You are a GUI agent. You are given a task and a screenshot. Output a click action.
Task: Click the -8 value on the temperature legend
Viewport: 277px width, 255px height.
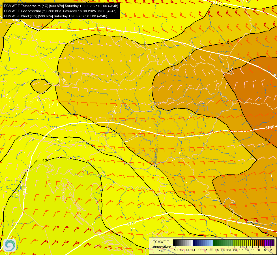click(x=258, y=250)
